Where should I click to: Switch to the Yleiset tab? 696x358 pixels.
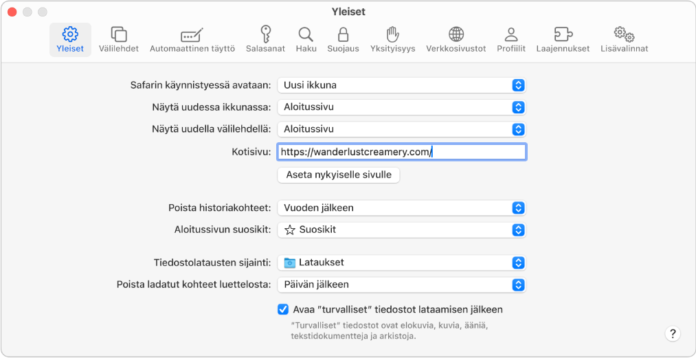(x=70, y=39)
